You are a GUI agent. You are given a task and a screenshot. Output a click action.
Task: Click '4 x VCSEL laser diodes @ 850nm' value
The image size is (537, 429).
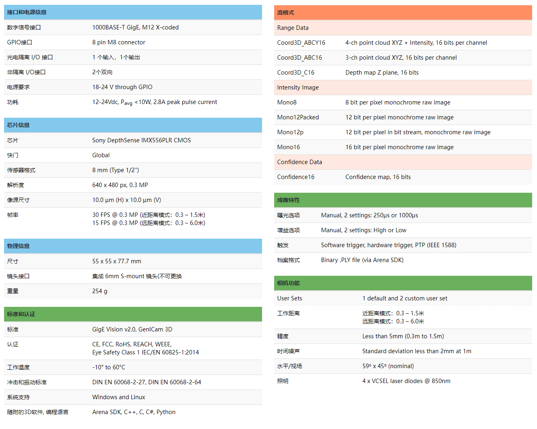tap(406, 381)
